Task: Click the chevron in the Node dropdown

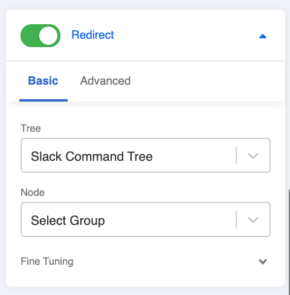Action: [x=253, y=219]
